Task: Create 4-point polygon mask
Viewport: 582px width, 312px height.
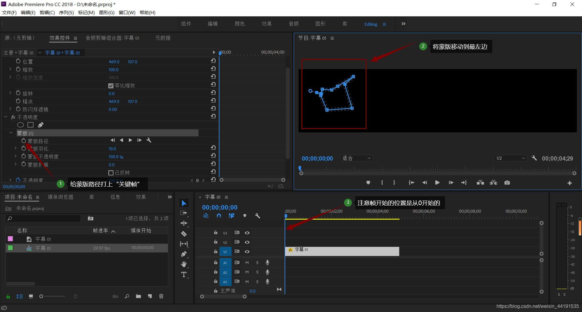Action: click(30, 125)
